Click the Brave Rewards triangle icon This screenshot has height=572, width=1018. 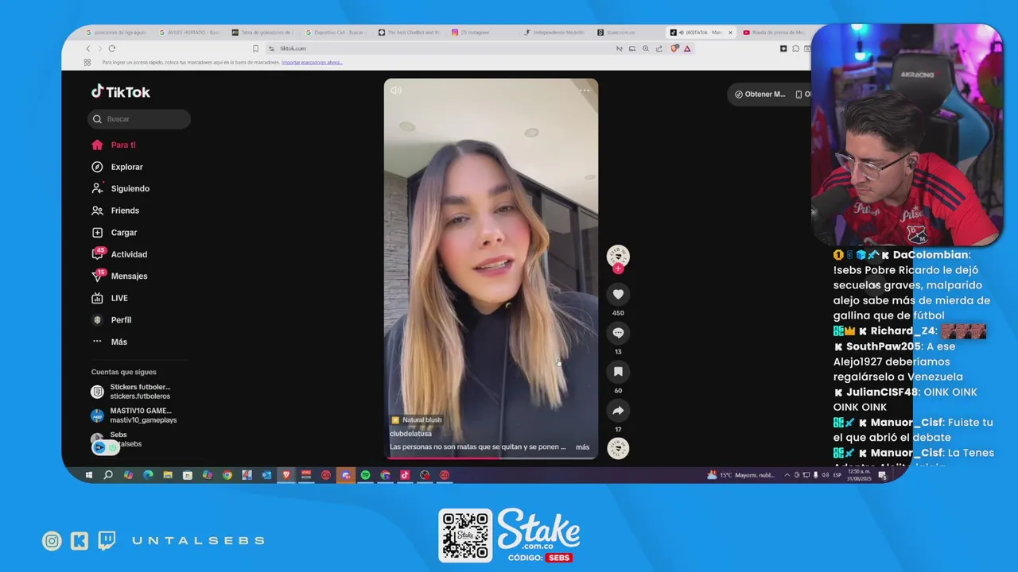[x=687, y=48]
